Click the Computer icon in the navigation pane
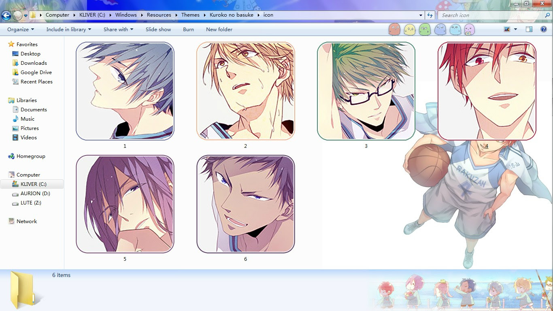The image size is (553, 311). point(11,175)
